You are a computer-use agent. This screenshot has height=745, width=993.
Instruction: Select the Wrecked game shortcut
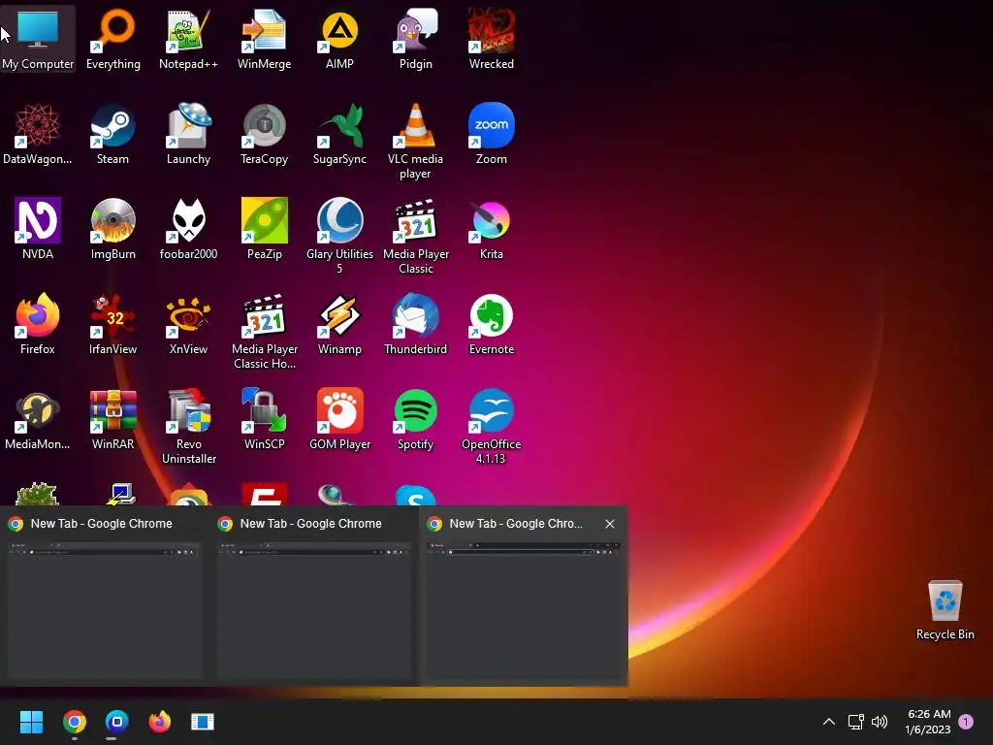492,39
